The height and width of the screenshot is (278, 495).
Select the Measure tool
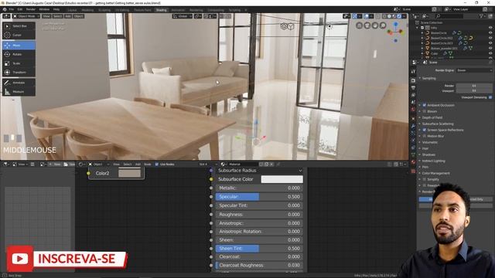(x=19, y=91)
